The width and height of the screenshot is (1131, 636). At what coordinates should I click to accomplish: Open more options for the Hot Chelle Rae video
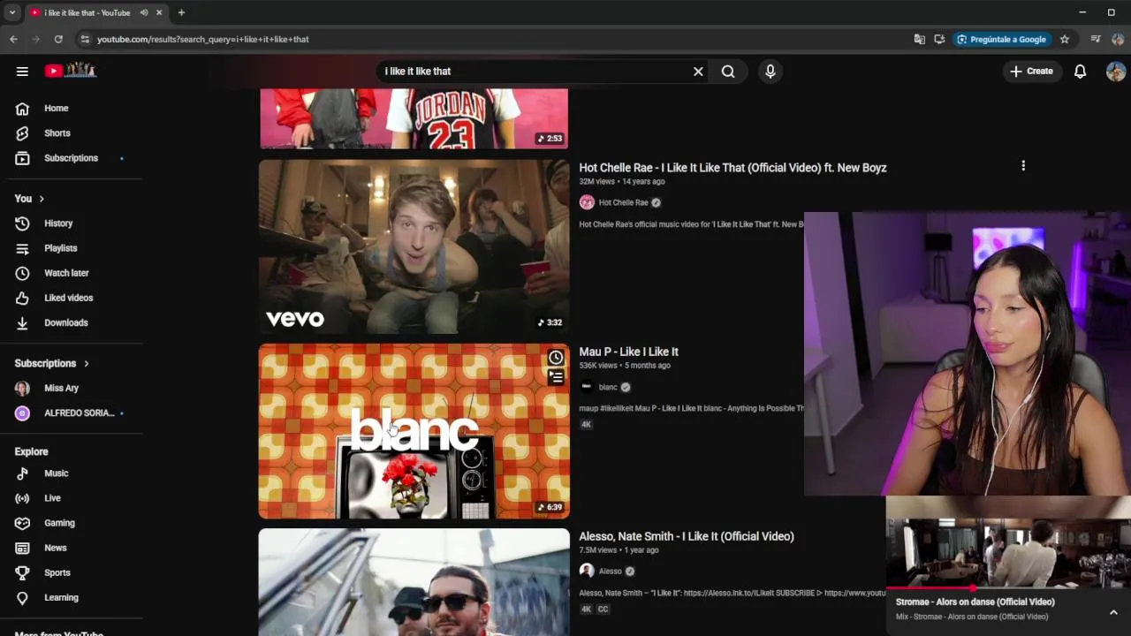[x=1023, y=166]
